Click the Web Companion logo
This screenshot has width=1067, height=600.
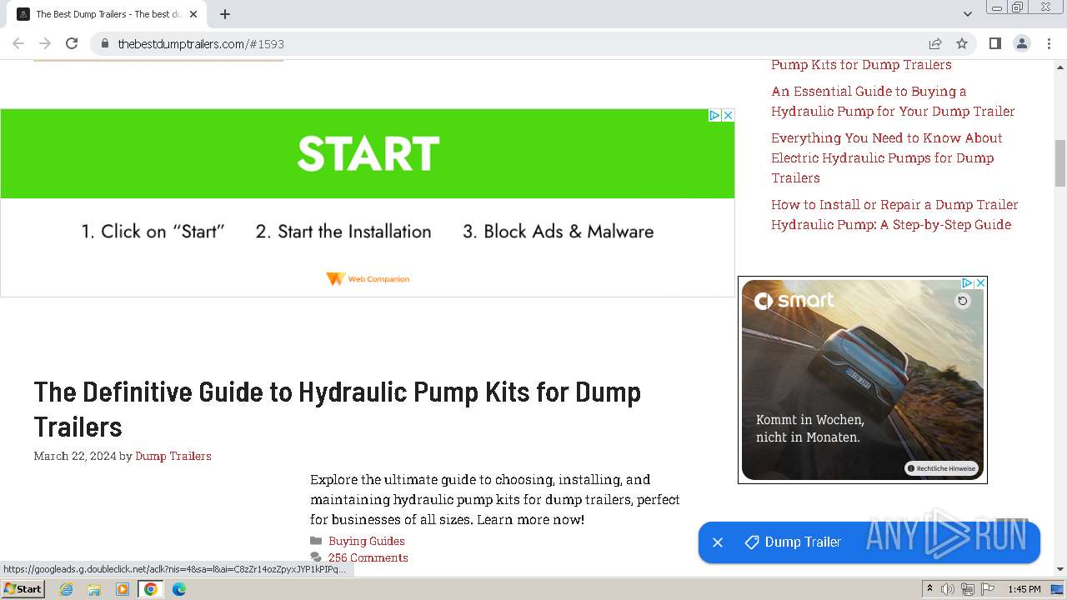(x=368, y=279)
